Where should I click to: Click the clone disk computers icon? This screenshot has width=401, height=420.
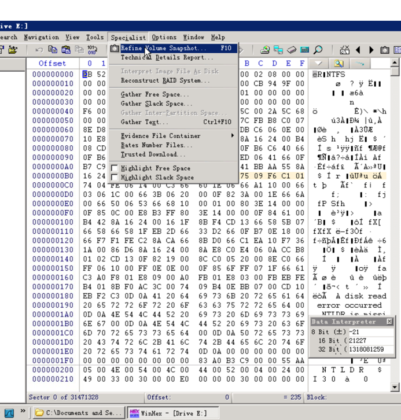[278, 50]
